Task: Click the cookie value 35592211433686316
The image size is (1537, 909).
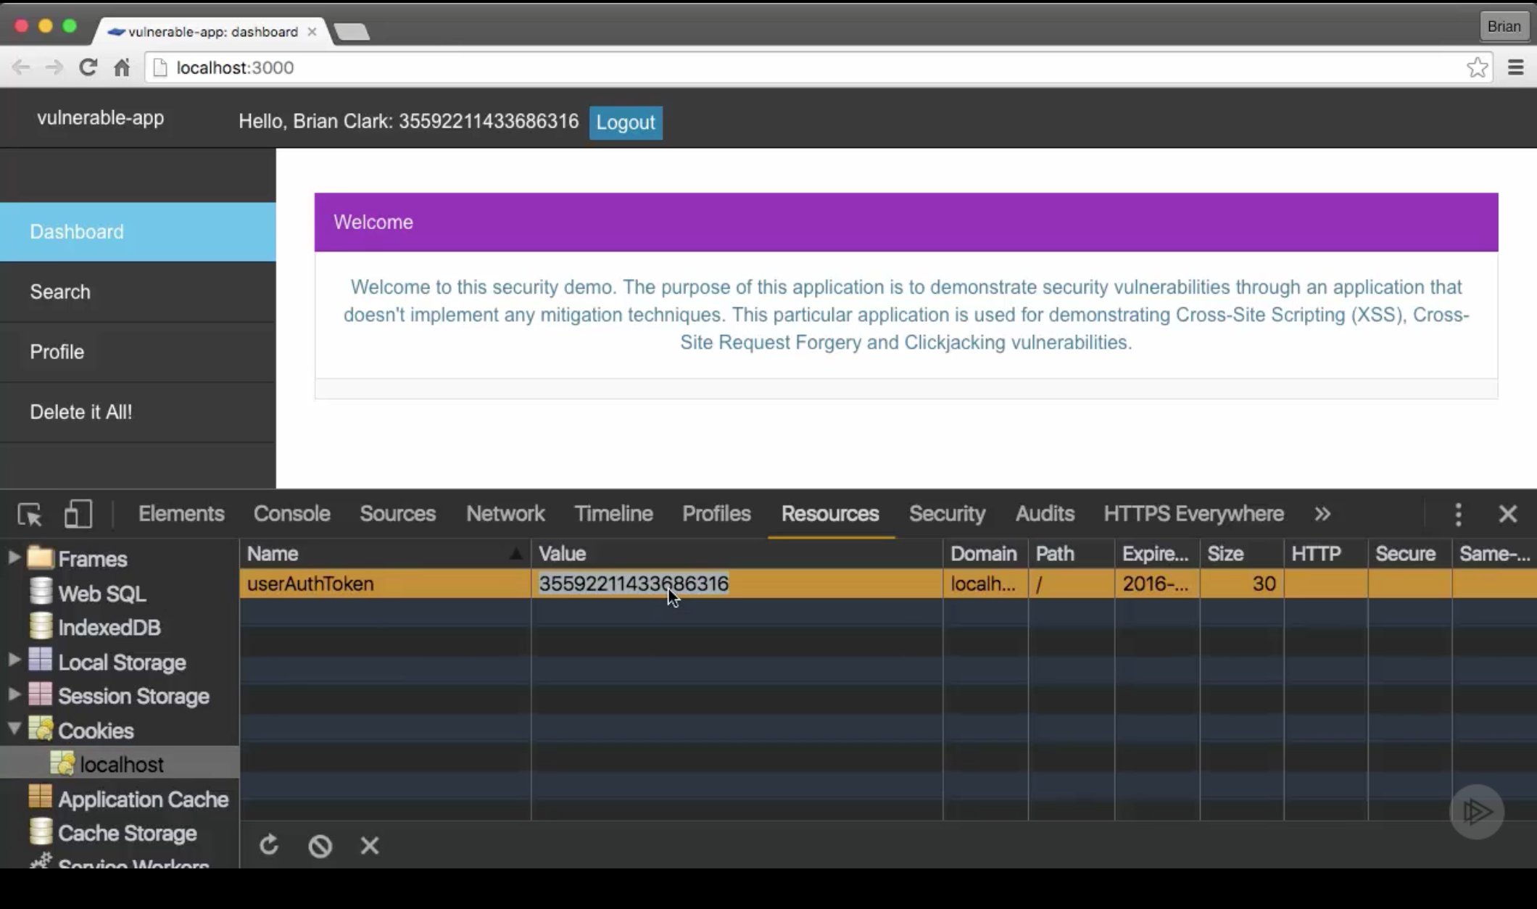Action: coord(633,584)
